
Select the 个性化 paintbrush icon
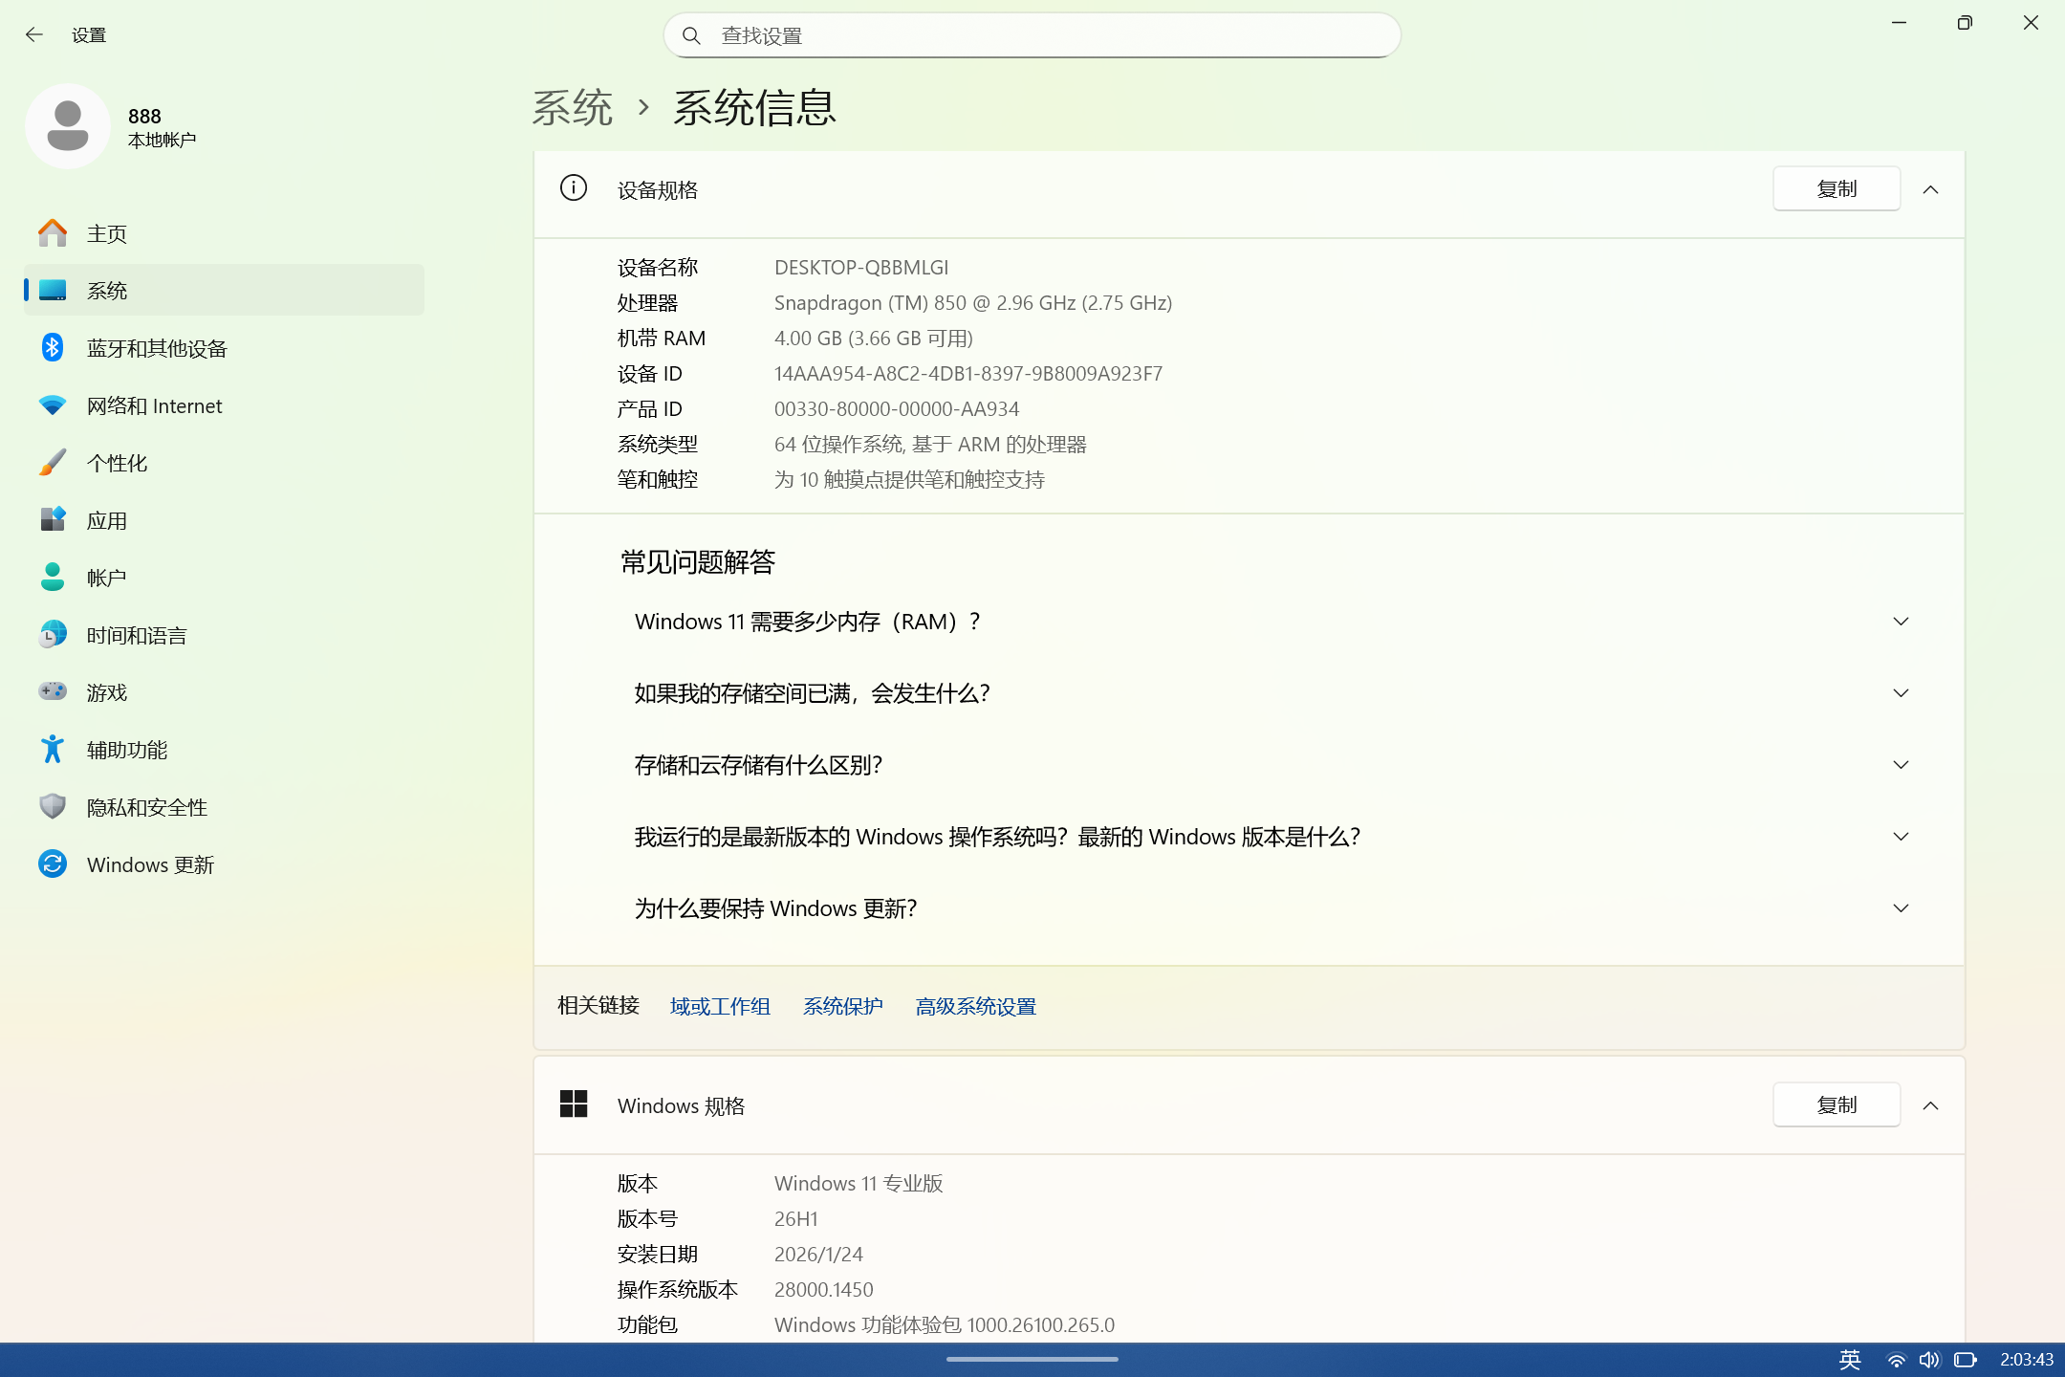click(53, 463)
